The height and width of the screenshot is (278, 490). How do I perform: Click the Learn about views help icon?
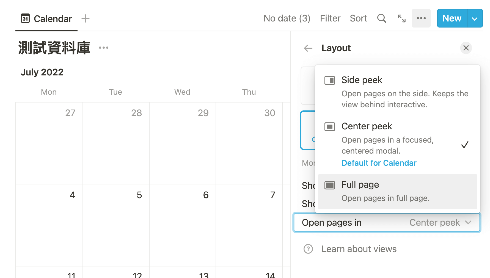click(308, 249)
